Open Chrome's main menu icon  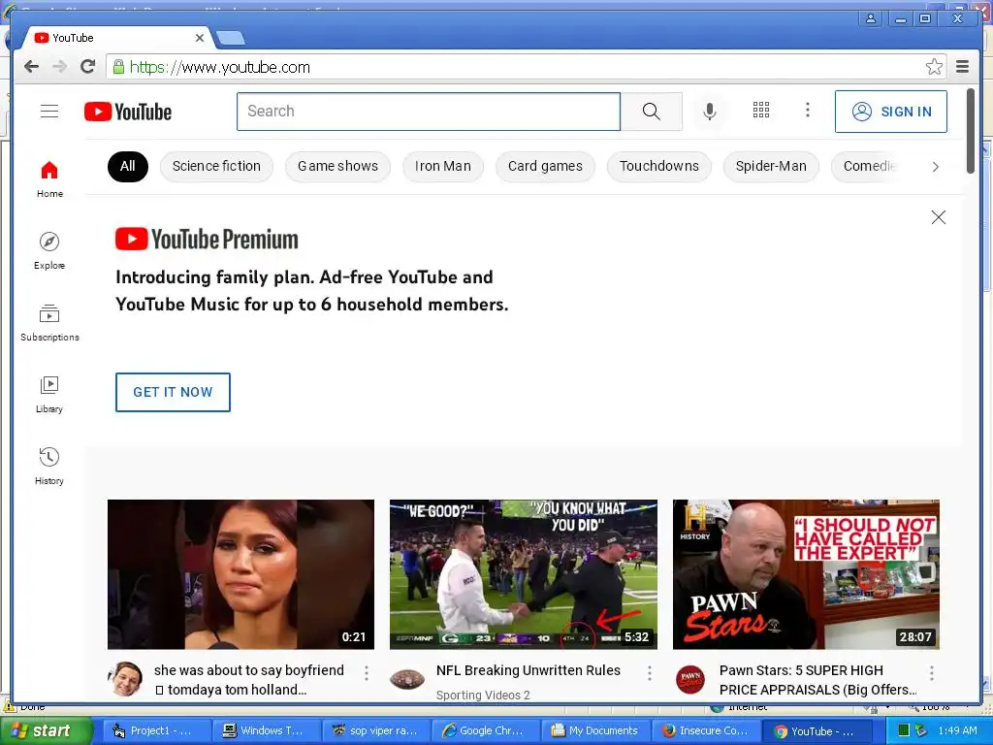point(963,67)
